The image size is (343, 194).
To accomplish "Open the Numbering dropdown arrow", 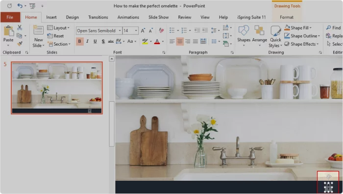I will click(x=190, y=30).
